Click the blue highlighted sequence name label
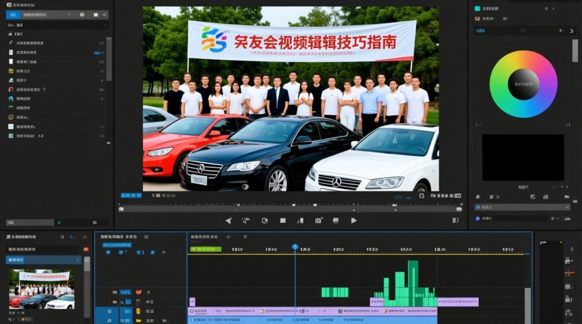582x324 pixels. (117, 245)
